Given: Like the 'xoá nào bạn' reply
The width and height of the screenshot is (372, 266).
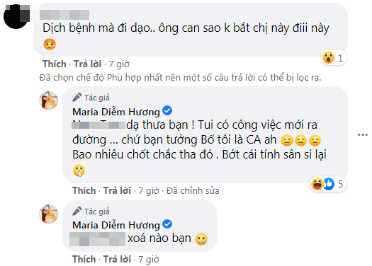Looking at the screenshot, I should point(84,259).
